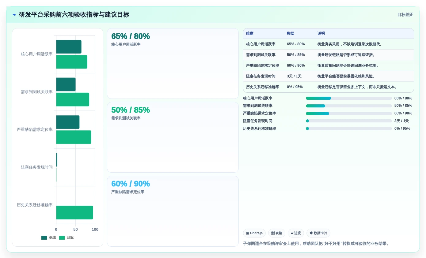Screen dimensions: 426x258
Task: Click the green 目标 legend color box
Action: tap(62, 238)
